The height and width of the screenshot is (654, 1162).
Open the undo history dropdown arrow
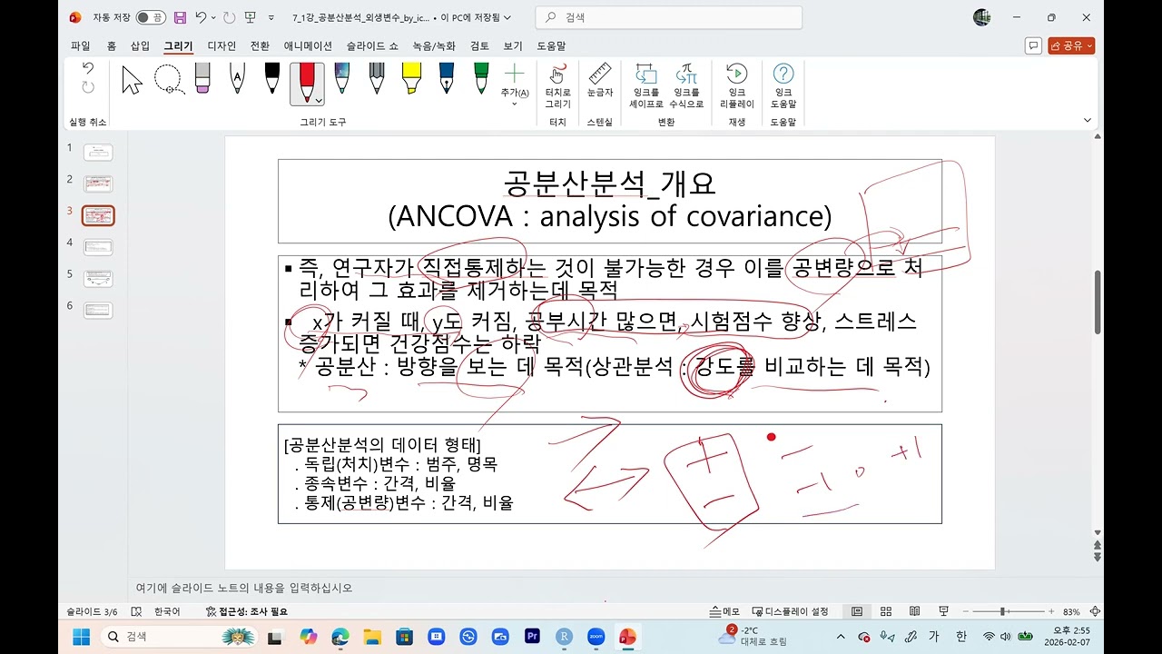(213, 17)
